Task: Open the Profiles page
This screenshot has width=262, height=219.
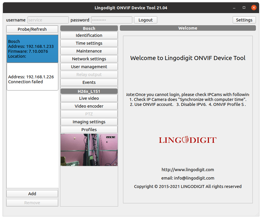Action: pyautogui.click(x=89, y=130)
